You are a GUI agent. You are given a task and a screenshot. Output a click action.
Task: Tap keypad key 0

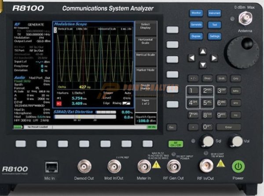pyautogui.click(x=207, y=127)
